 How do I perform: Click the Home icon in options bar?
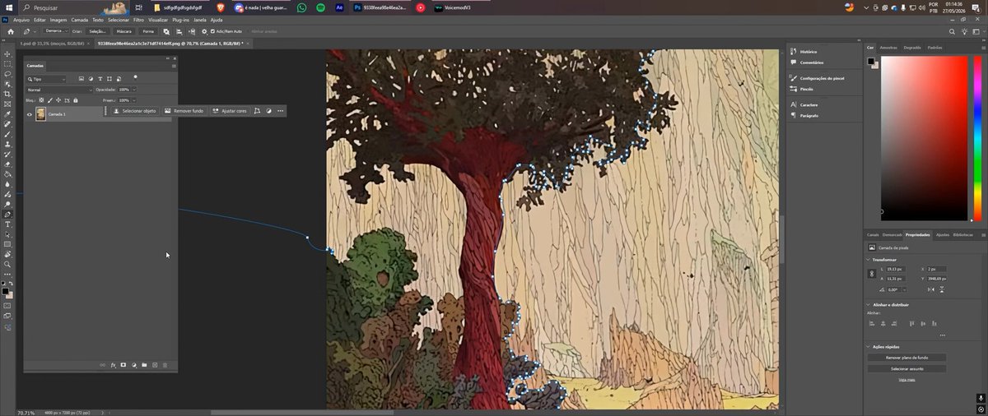point(11,31)
